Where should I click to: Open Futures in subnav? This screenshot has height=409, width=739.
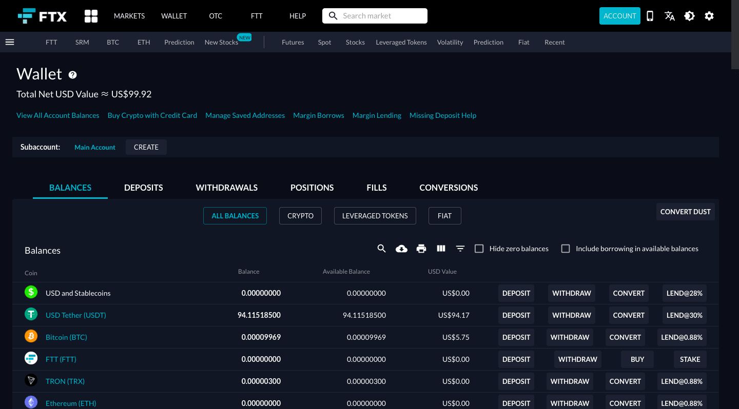coord(293,42)
